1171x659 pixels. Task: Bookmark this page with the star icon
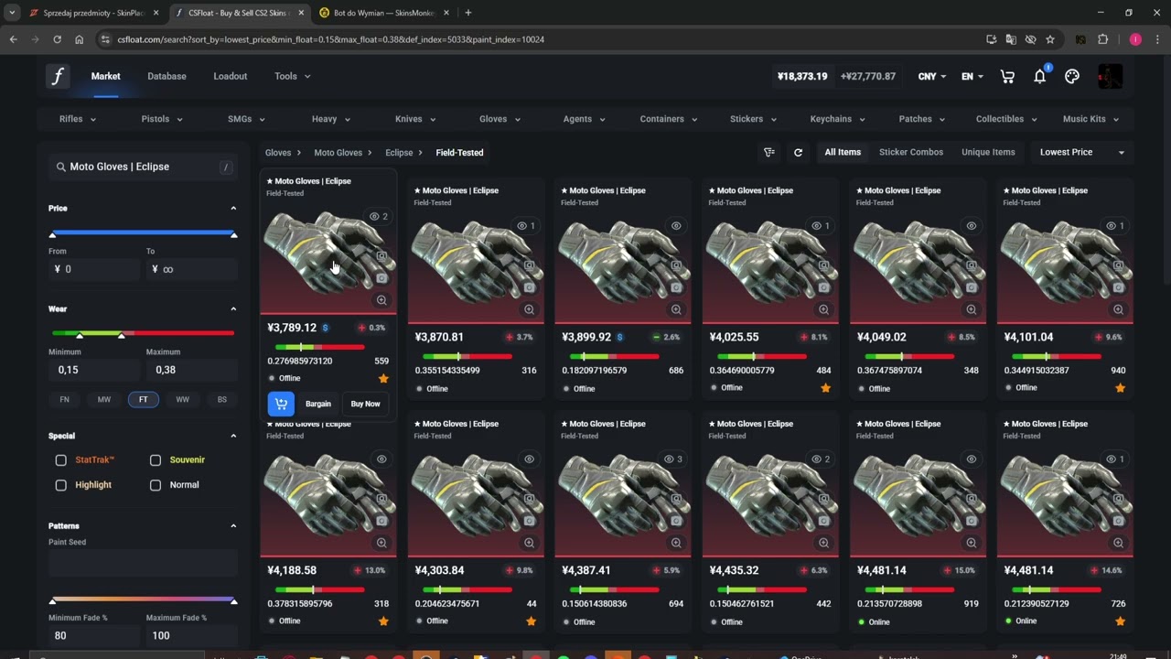pos(1050,39)
